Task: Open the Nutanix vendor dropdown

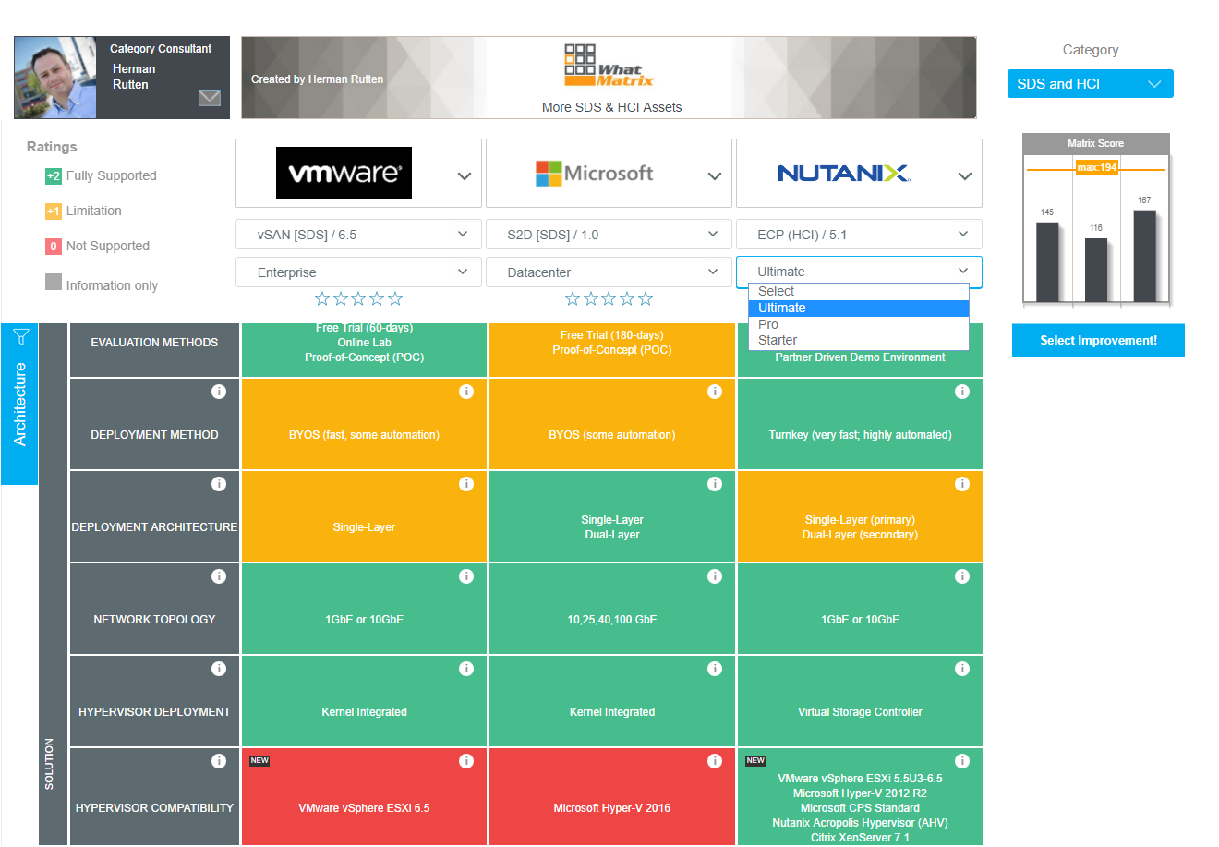Action: tap(859, 174)
